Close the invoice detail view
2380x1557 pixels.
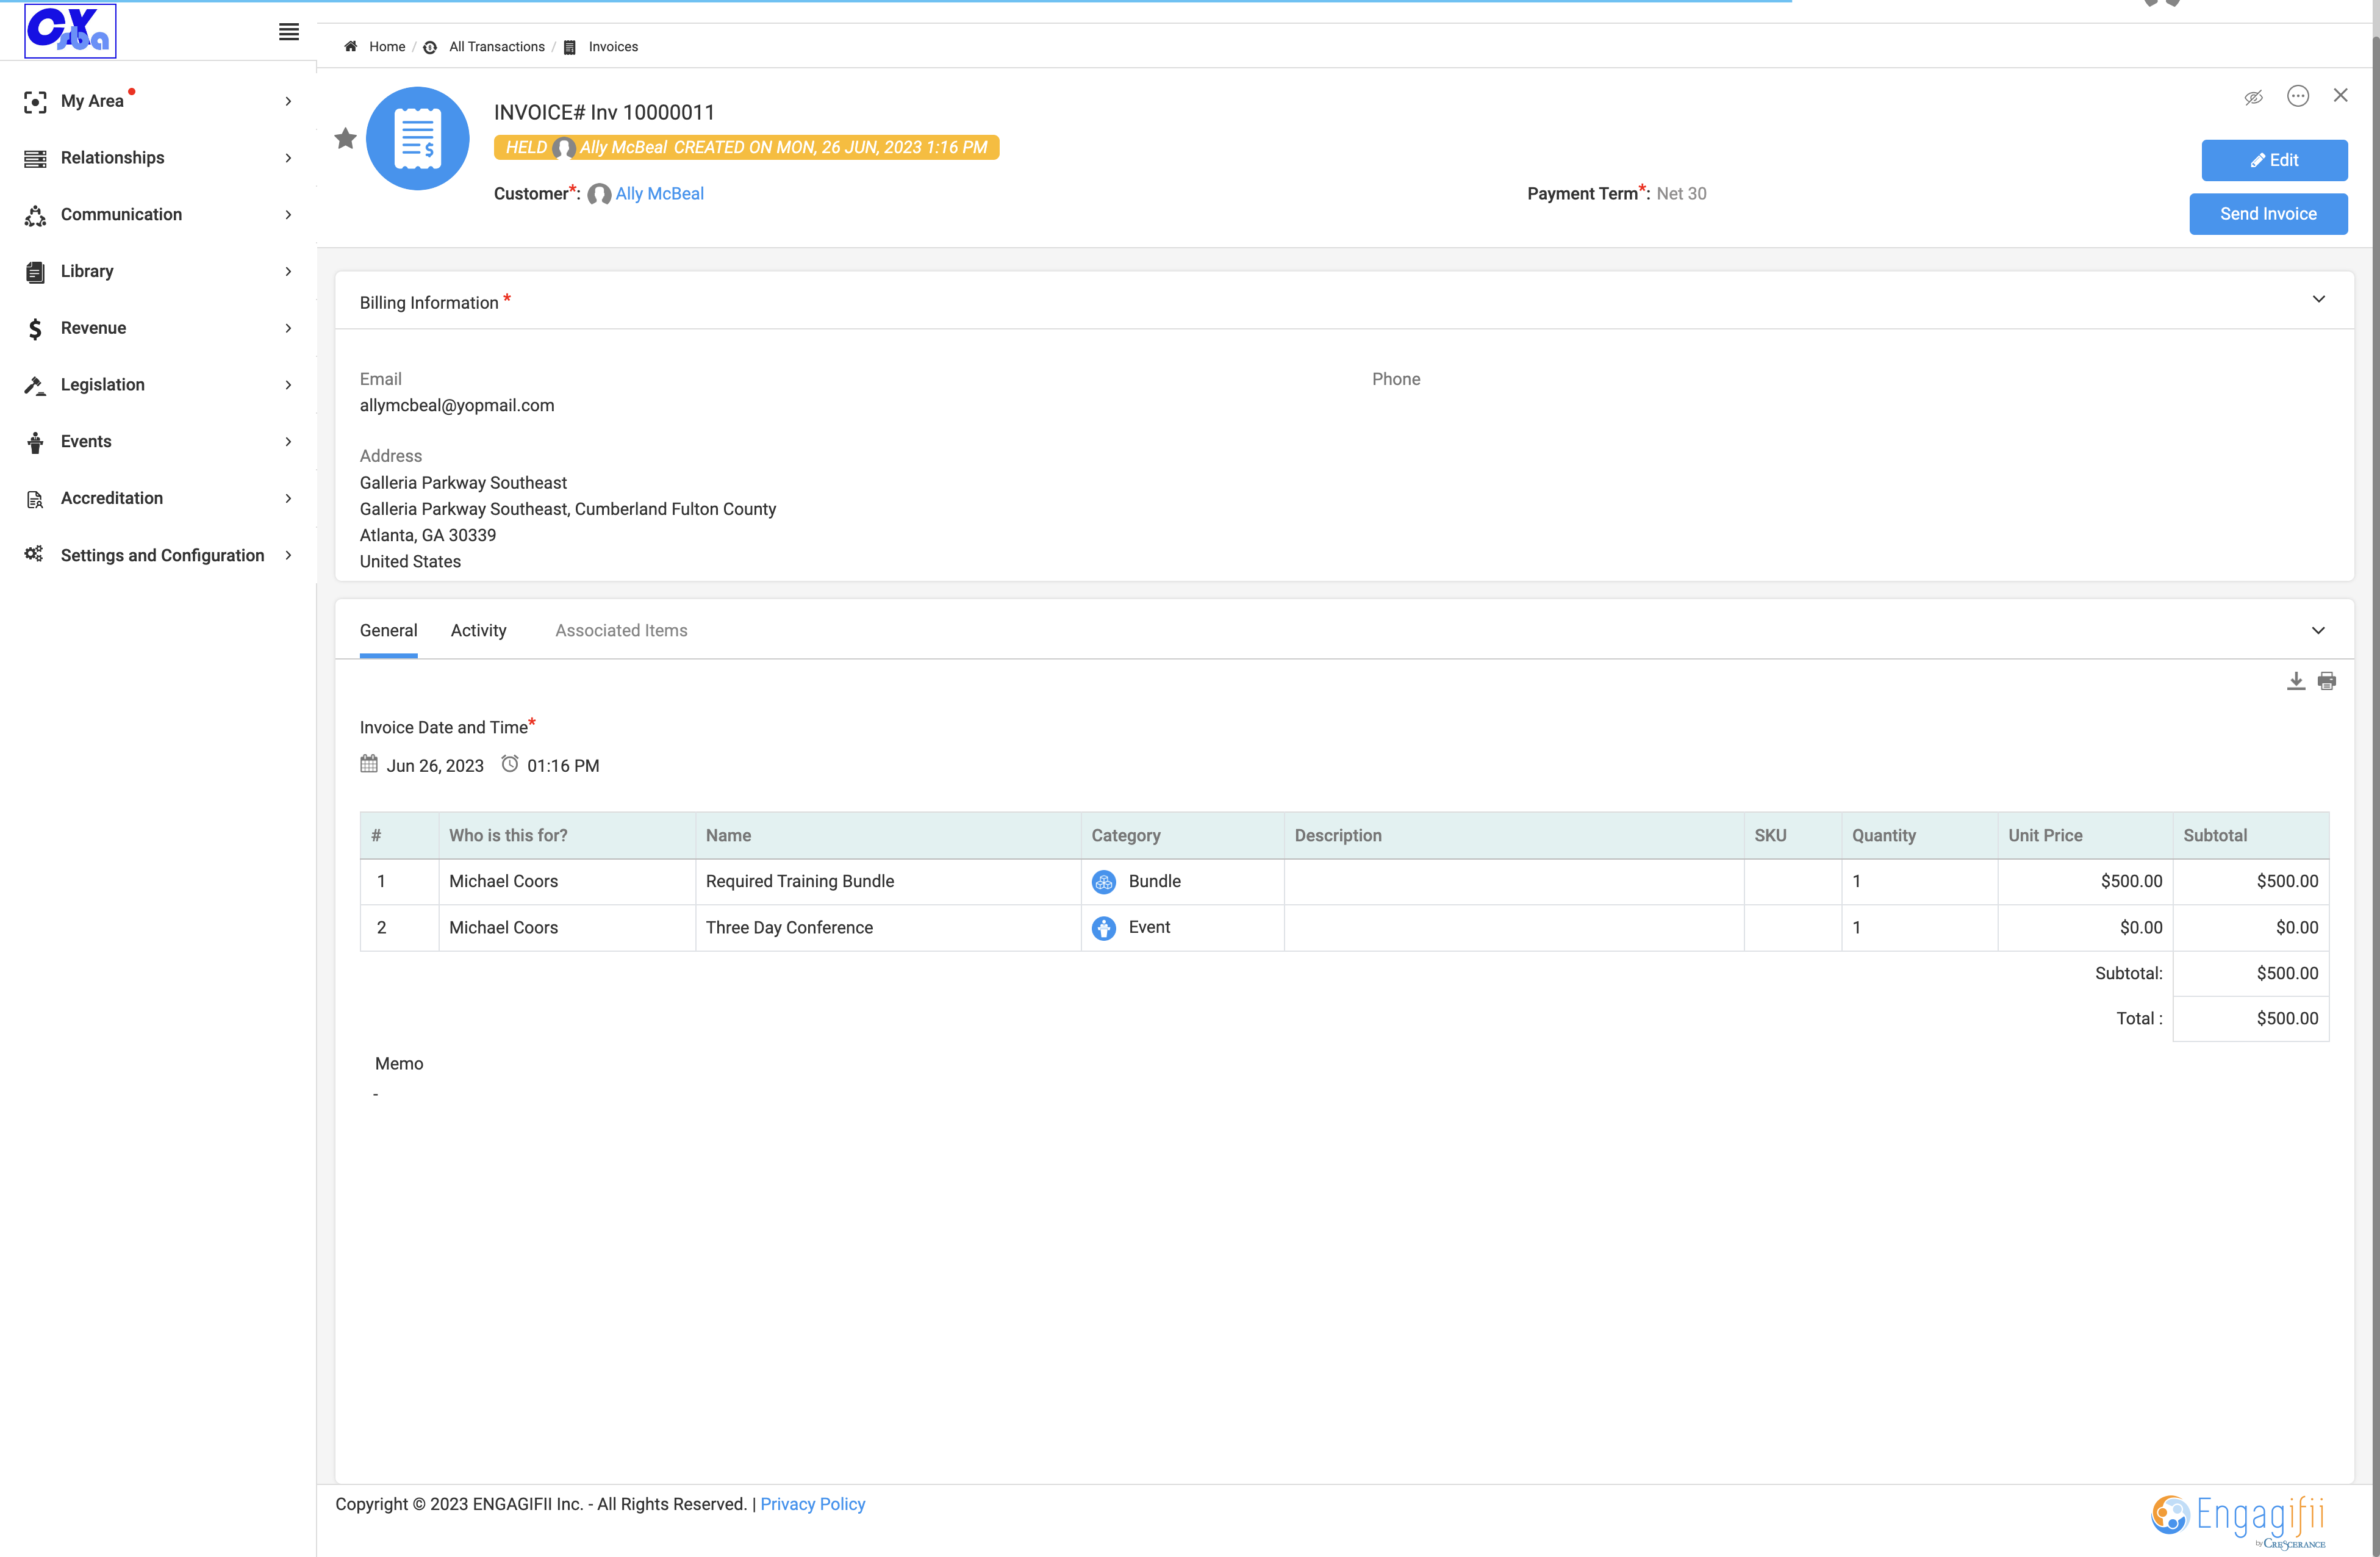click(x=2341, y=95)
